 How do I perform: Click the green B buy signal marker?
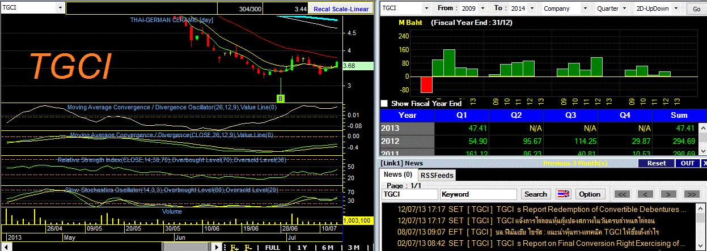(280, 98)
